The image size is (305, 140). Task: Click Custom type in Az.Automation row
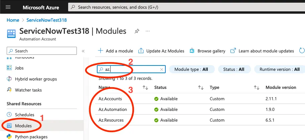pyautogui.click(x=217, y=110)
